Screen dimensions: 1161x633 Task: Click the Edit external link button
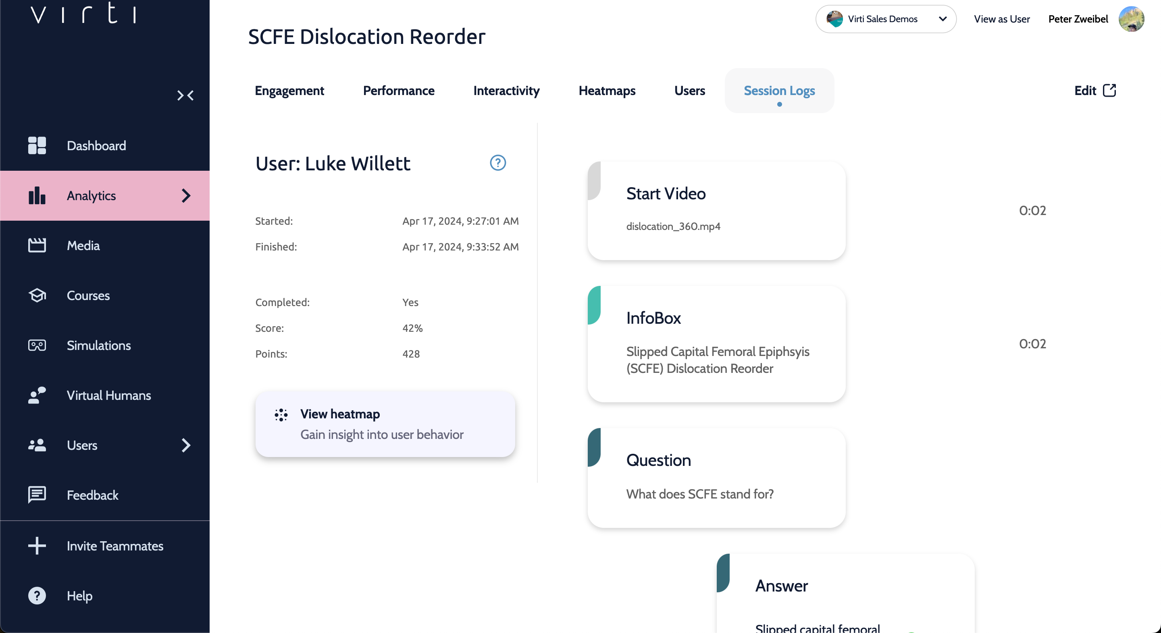click(1095, 91)
